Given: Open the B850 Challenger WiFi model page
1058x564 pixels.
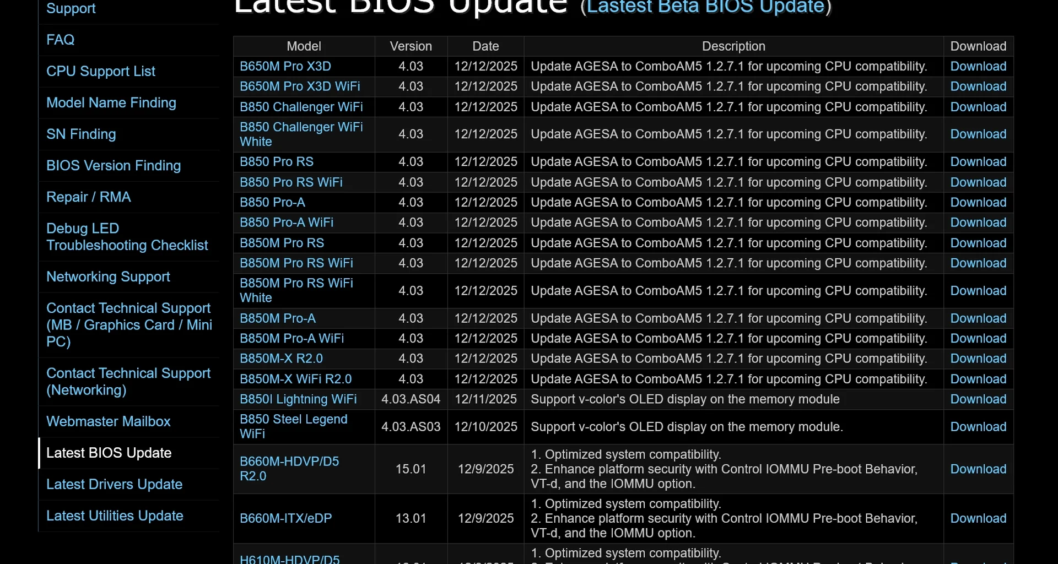Looking at the screenshot, I should click(301, 107).
